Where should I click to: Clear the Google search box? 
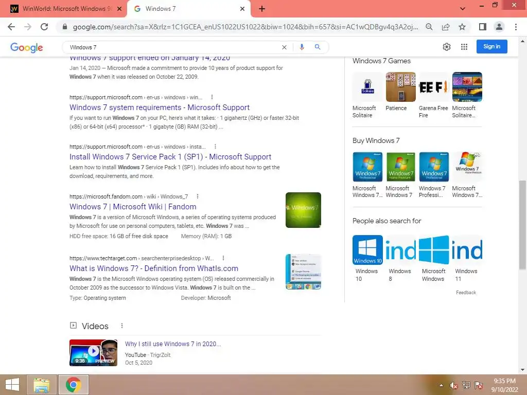[x=284, y=47]
